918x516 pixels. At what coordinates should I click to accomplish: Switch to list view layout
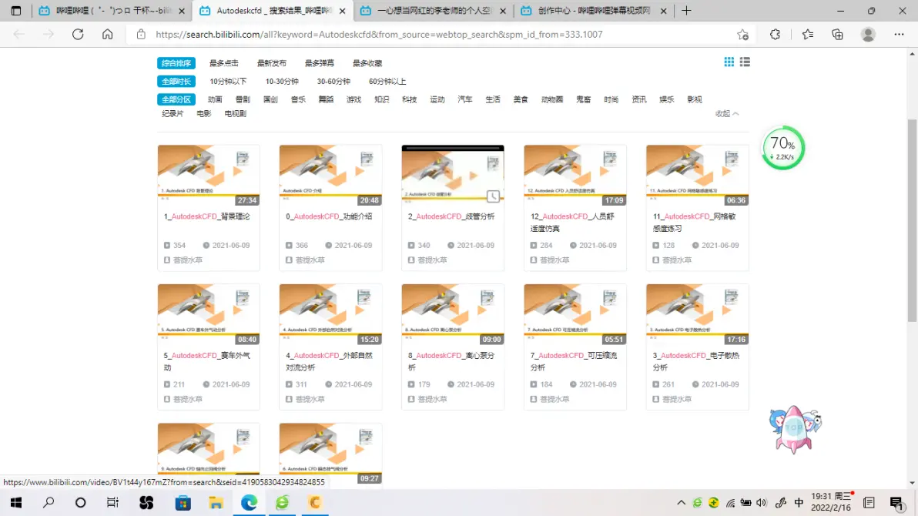[x=745, y=62]
